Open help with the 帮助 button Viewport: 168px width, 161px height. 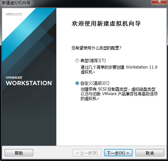click(19, 153)
